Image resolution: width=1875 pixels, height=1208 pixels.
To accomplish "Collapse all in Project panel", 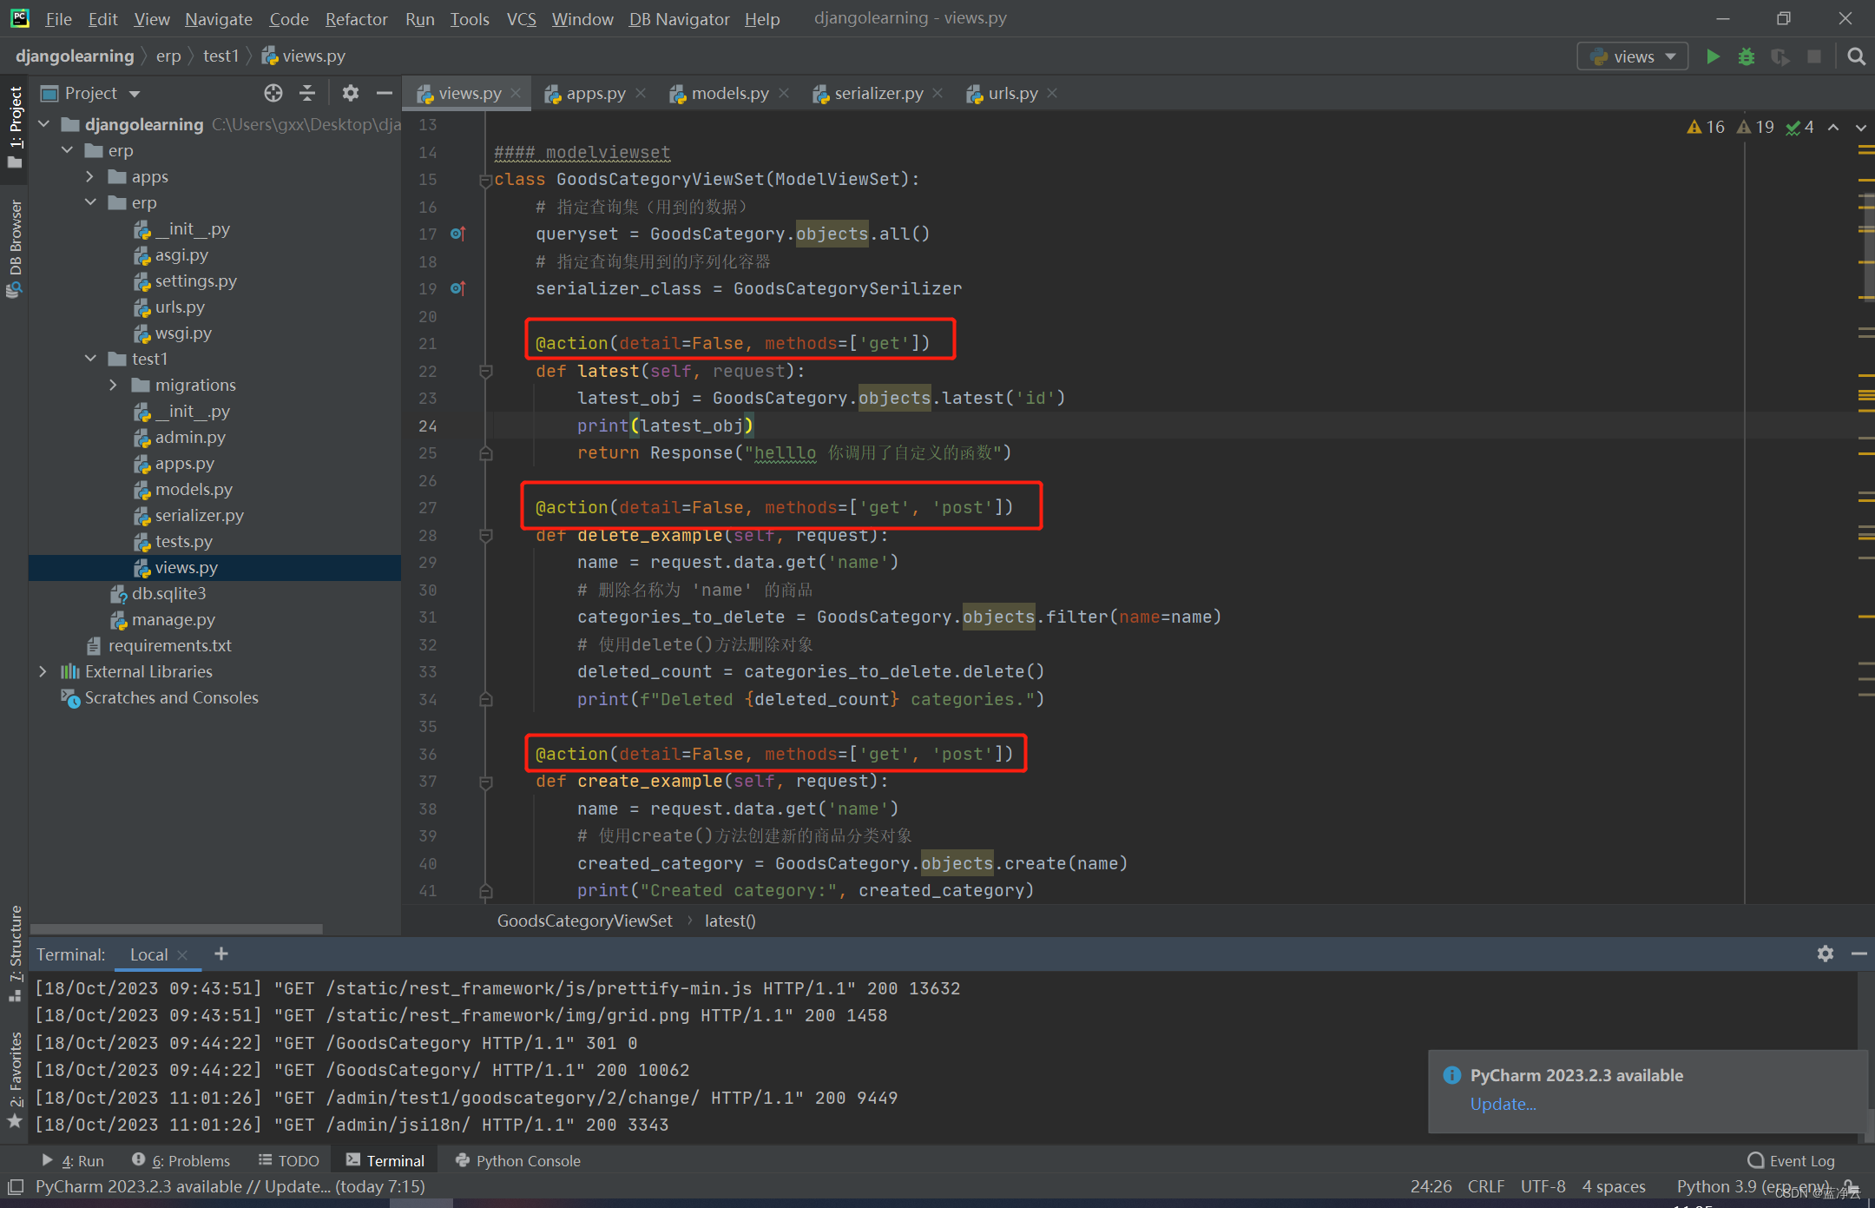I will tap(307, 93).
